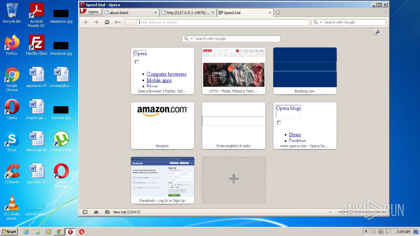Open Facebook Log In speed dial tile
Image resolution: width=420 pixels, height=236 pixels.
[x=162, y=180]
